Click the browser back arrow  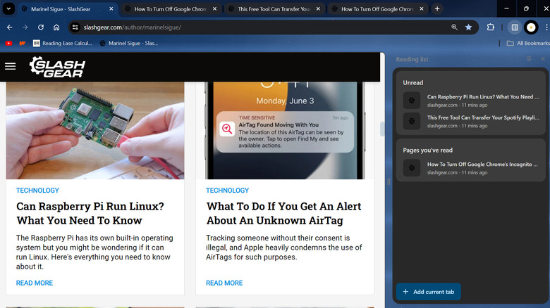click(9, 27)
